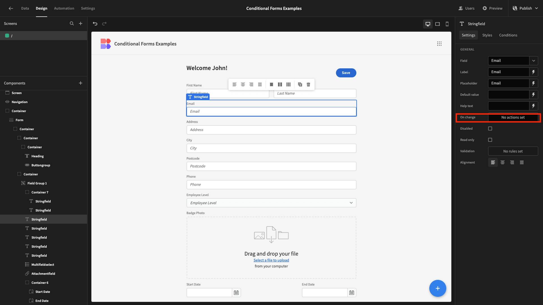The height and width of the screenshot is (305, 543).
Task: Switch to mobile preview mode
Action: (x=447, y=24)
